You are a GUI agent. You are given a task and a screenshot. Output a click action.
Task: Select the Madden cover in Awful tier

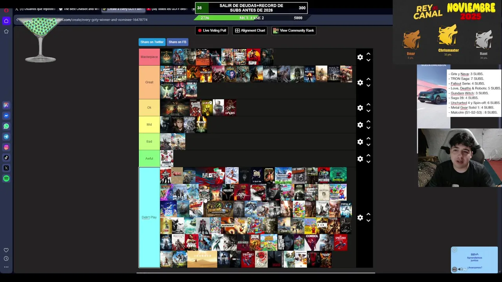point(166,159)
